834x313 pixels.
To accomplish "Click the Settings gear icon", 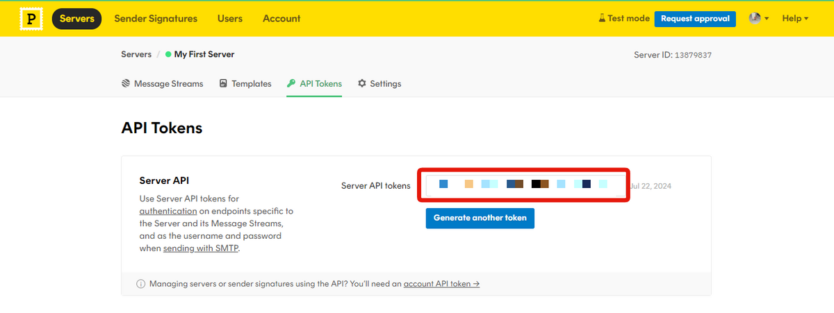I will click(362, 83).
